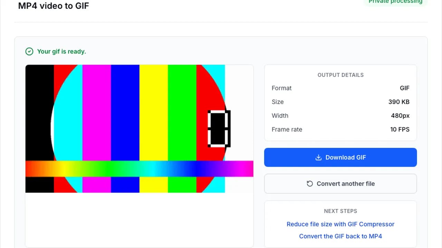Click the 'Size' label in output details

click(278, 102)
